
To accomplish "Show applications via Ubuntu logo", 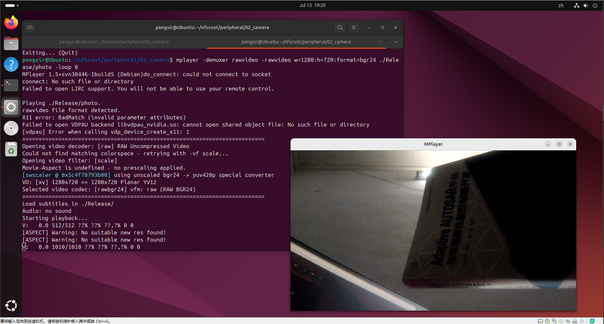I will pyautogui.click(x=11, y=305).
